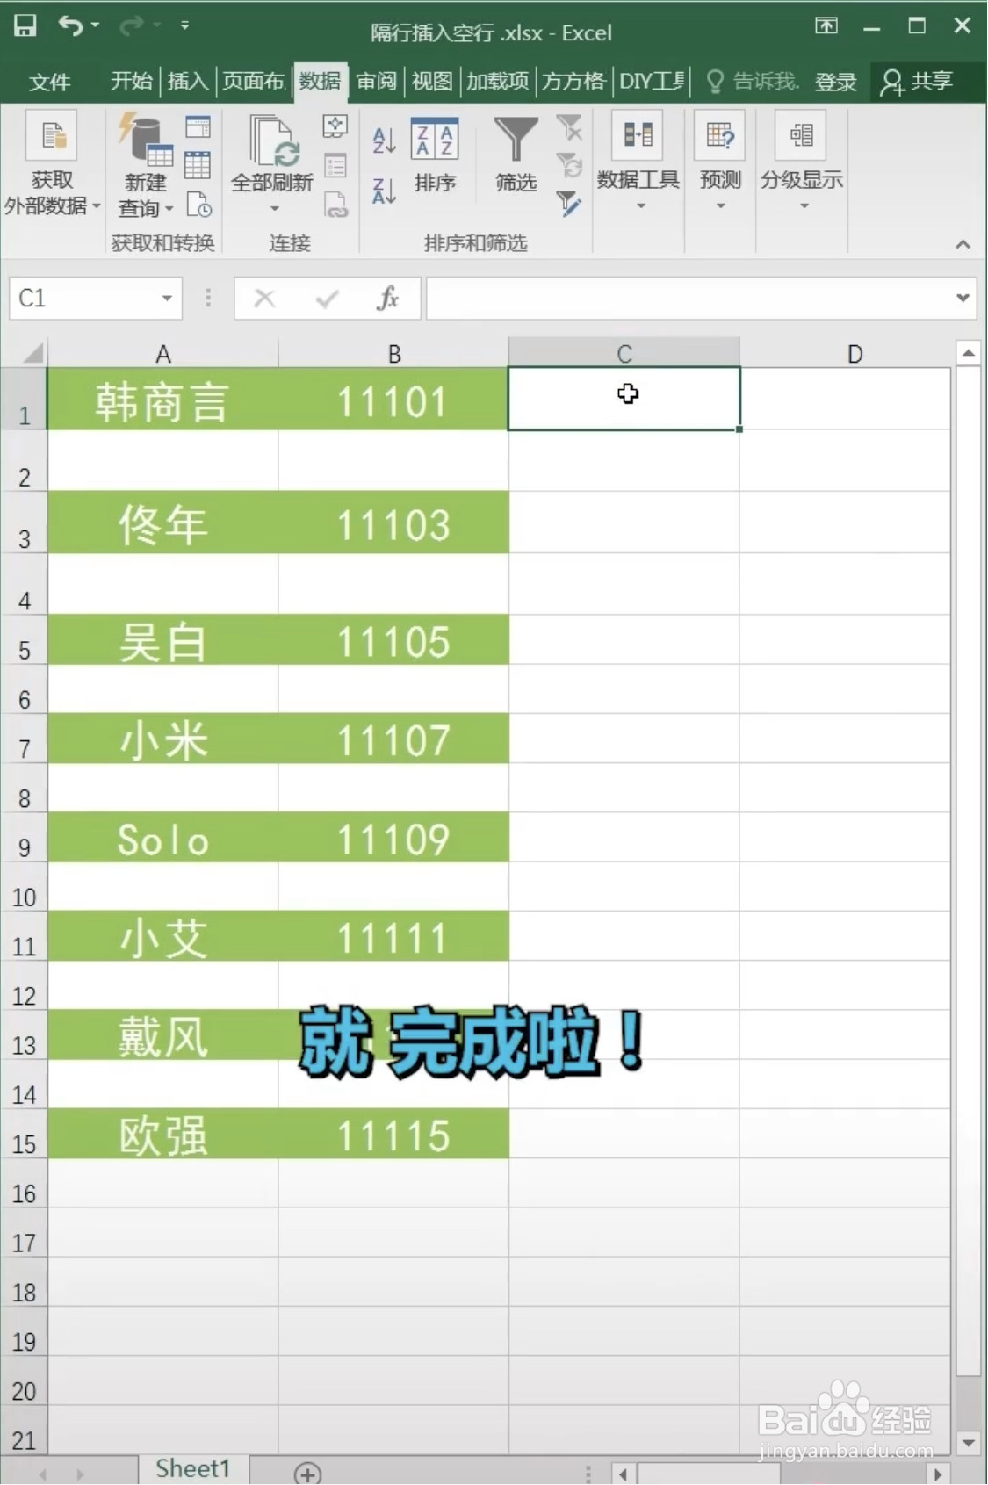Screen dimensions: 988x1485
Task: Click vertical scrollbar up arrow
Action: [x=969, y=353]
